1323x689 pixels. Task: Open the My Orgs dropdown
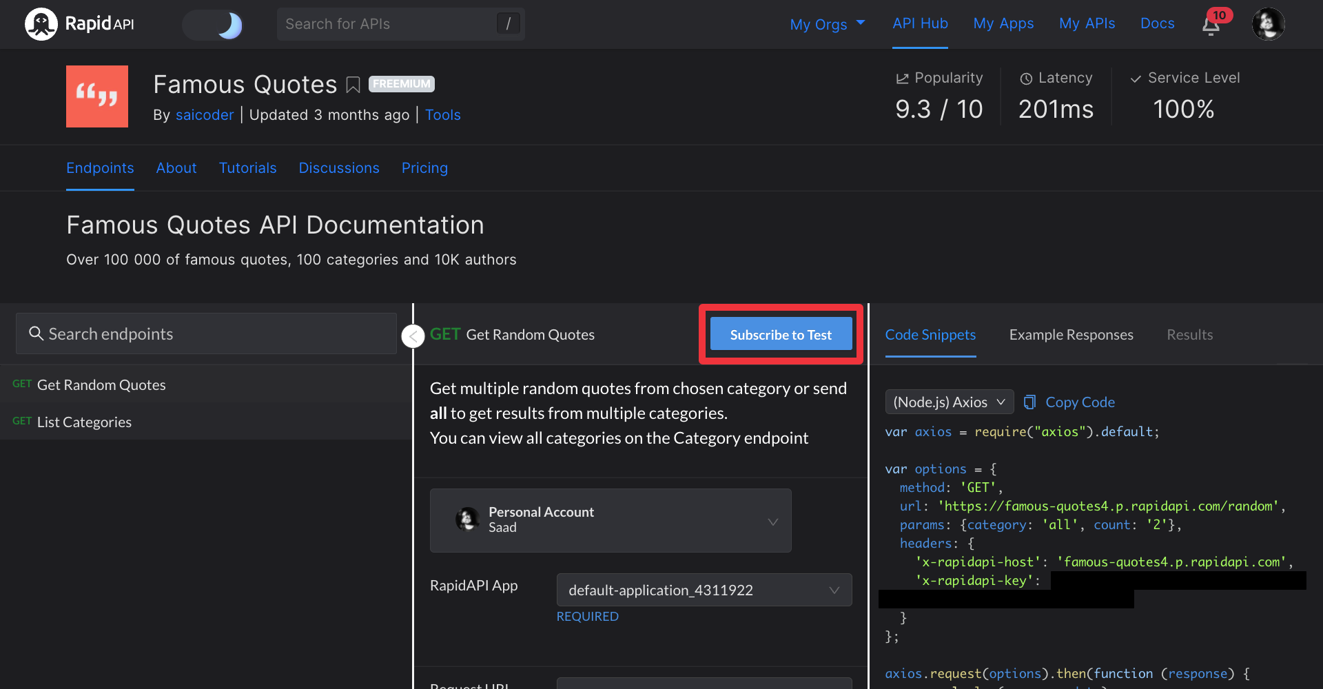[827, 24]
